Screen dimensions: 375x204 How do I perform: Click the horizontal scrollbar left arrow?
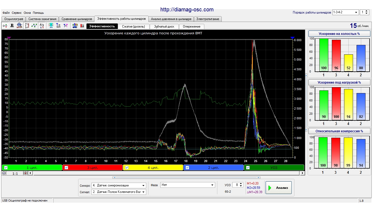coord(30,173)
